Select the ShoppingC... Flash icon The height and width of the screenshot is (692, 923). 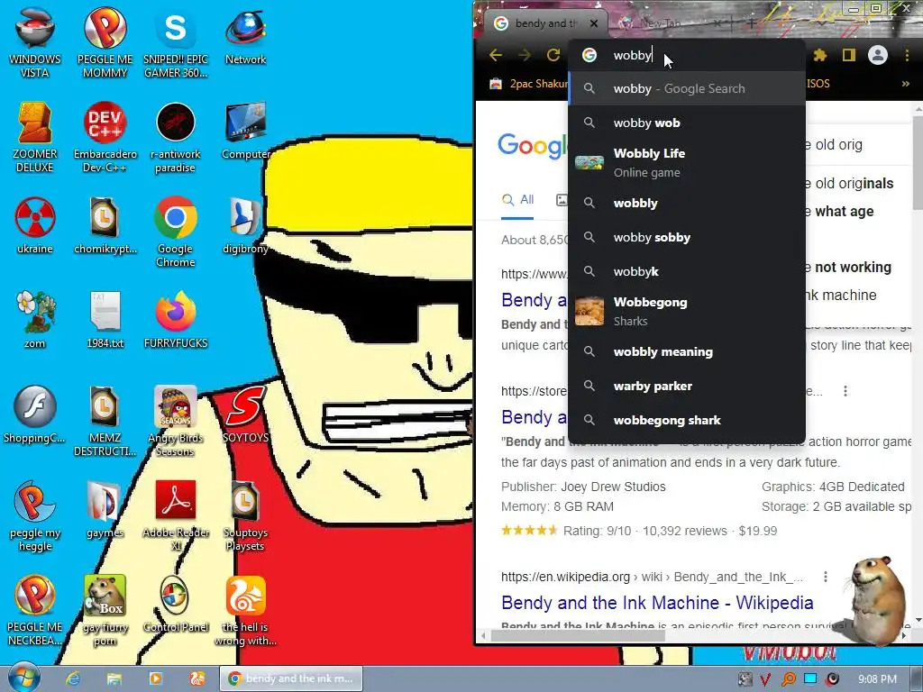[35, 414]
